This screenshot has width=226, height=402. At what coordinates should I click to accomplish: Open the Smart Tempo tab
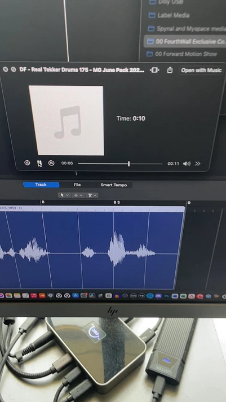(x=114, y=185)
